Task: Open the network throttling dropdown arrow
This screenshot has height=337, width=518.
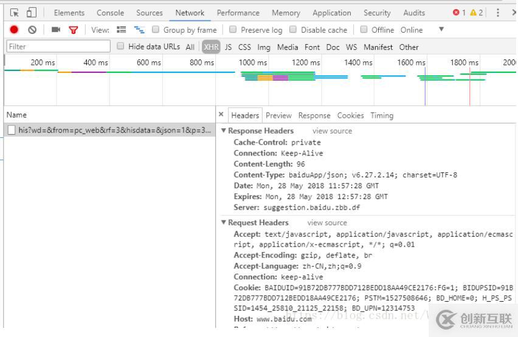Action: (441, 29)
